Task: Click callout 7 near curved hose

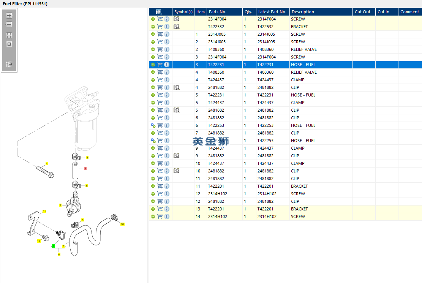Action: click(x=63, y=246)
